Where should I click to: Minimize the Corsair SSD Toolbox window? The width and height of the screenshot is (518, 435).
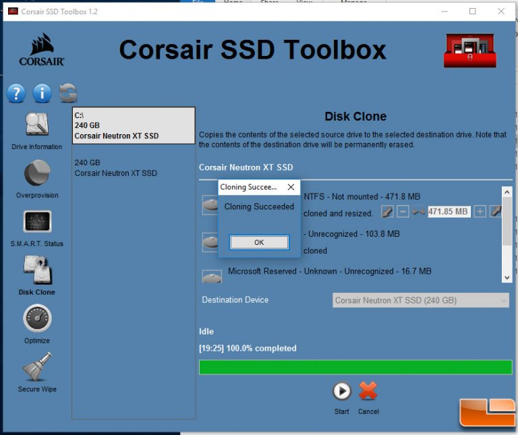coord(444,11)
